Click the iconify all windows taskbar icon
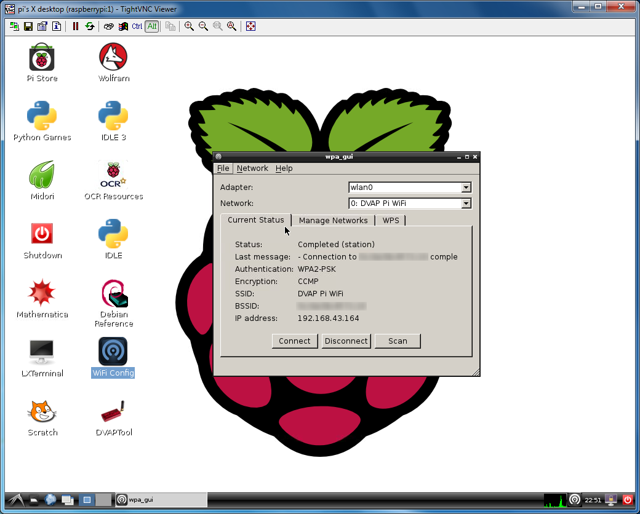Image resolution: width=640 pixels, height=514 pixels. [x=68, y=500]
